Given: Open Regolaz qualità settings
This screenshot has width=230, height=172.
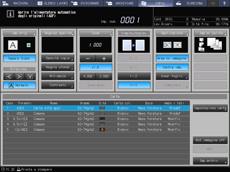Looking at the screenshot, I should (x=58, y=33).
